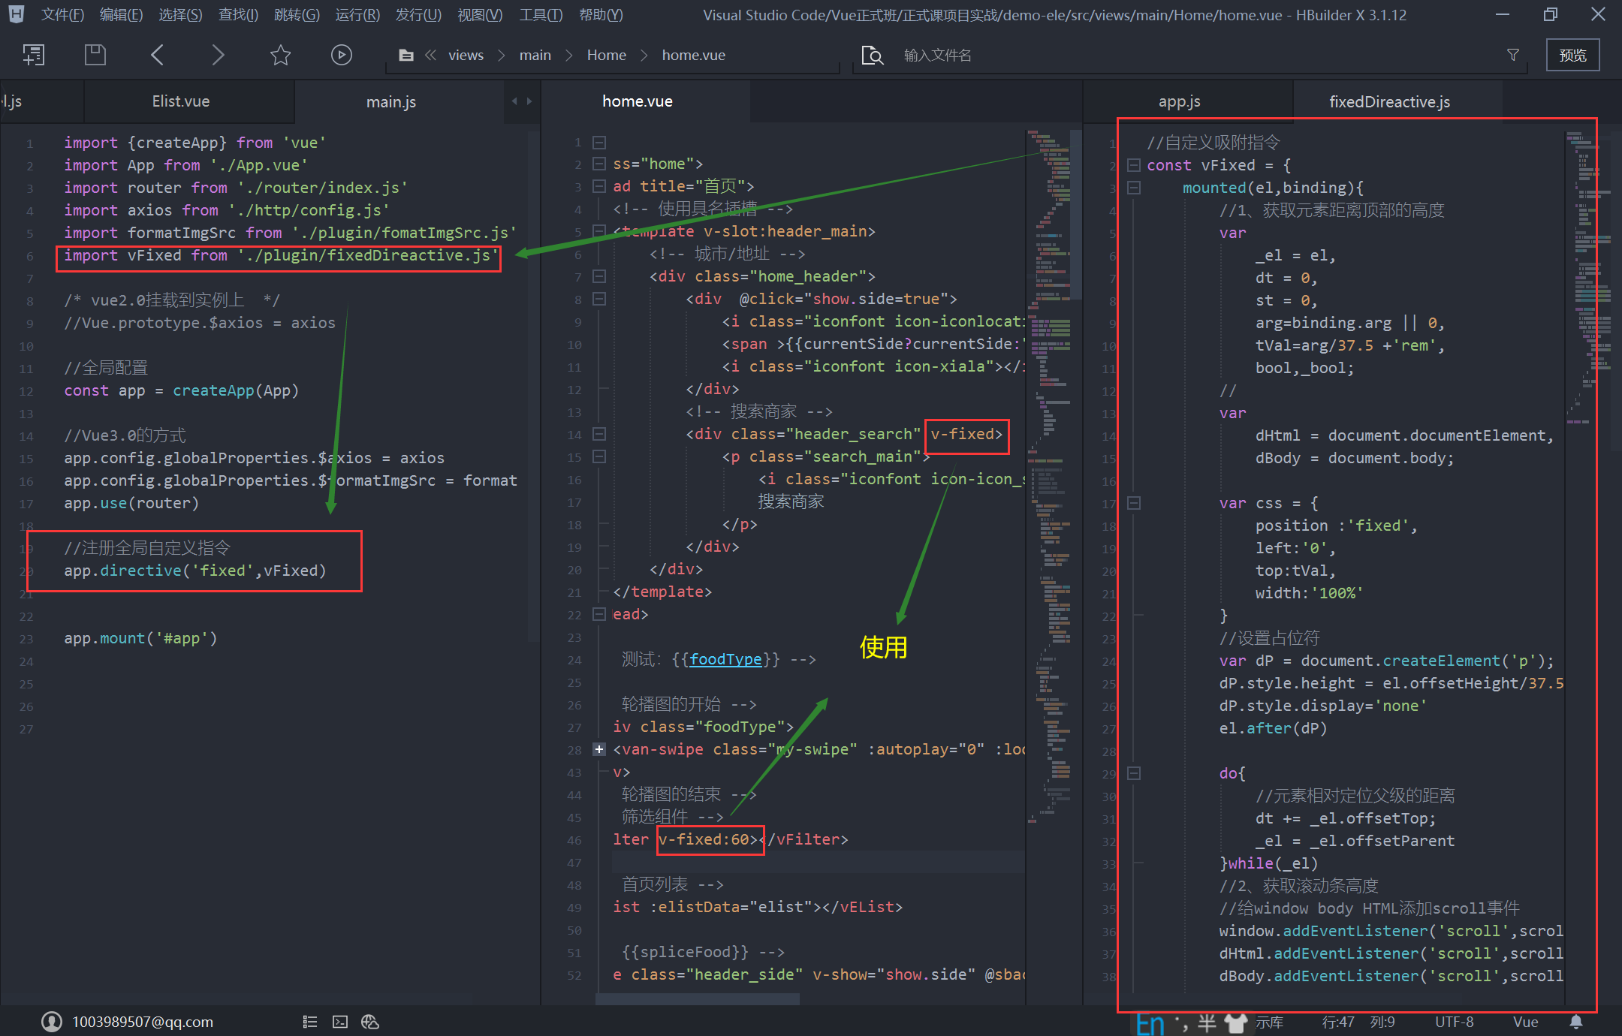Switch to the Elist.vue tab
Viewport: 1622px width, 1036px height.
click(181, 101)
